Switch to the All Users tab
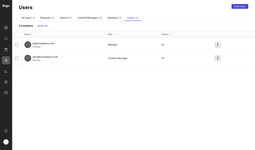This screenshot has height=150, width=255. (x=28, y=18)
